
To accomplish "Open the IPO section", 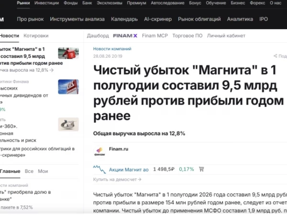I will coord(264,19).
